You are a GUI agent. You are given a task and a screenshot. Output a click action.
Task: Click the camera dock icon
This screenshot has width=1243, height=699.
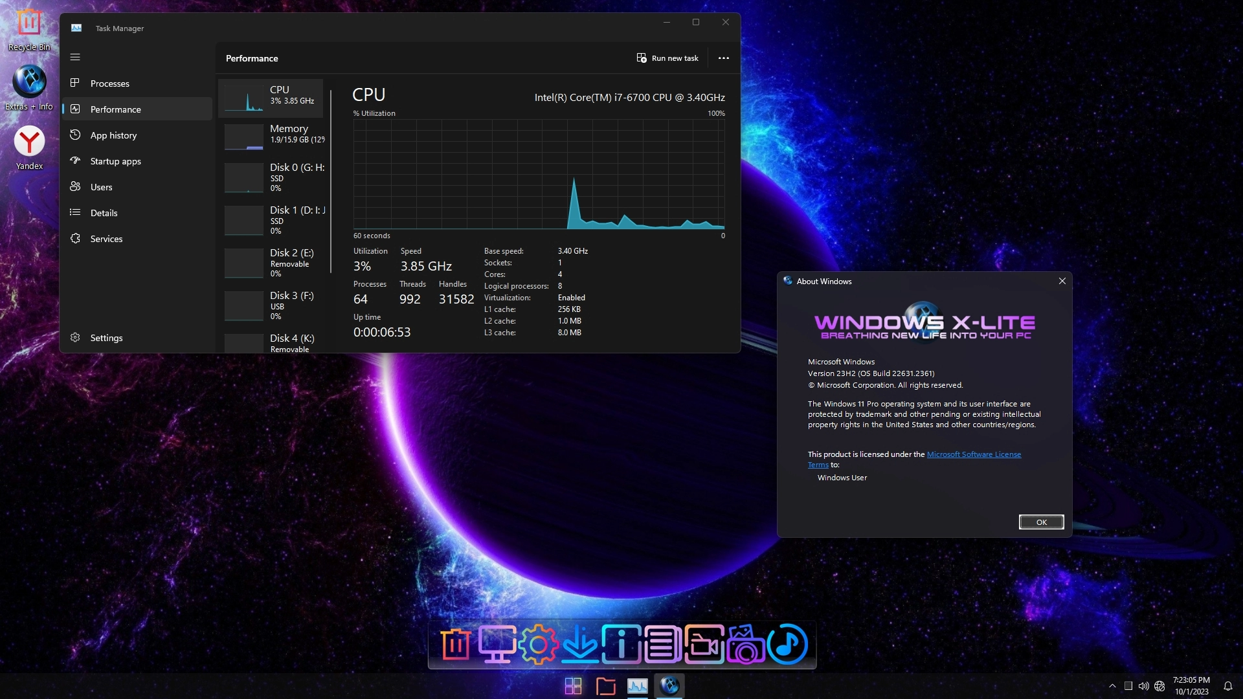(745, 645)
